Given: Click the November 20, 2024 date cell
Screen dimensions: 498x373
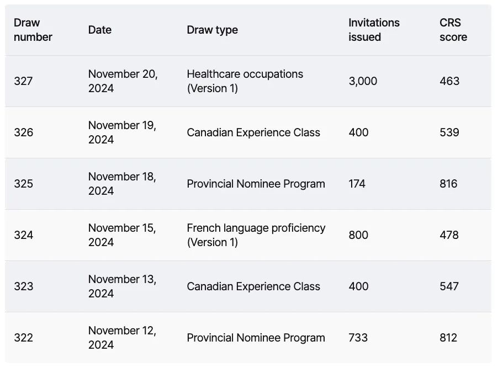Looking at the screenshot, I should [x=123, y=81].
